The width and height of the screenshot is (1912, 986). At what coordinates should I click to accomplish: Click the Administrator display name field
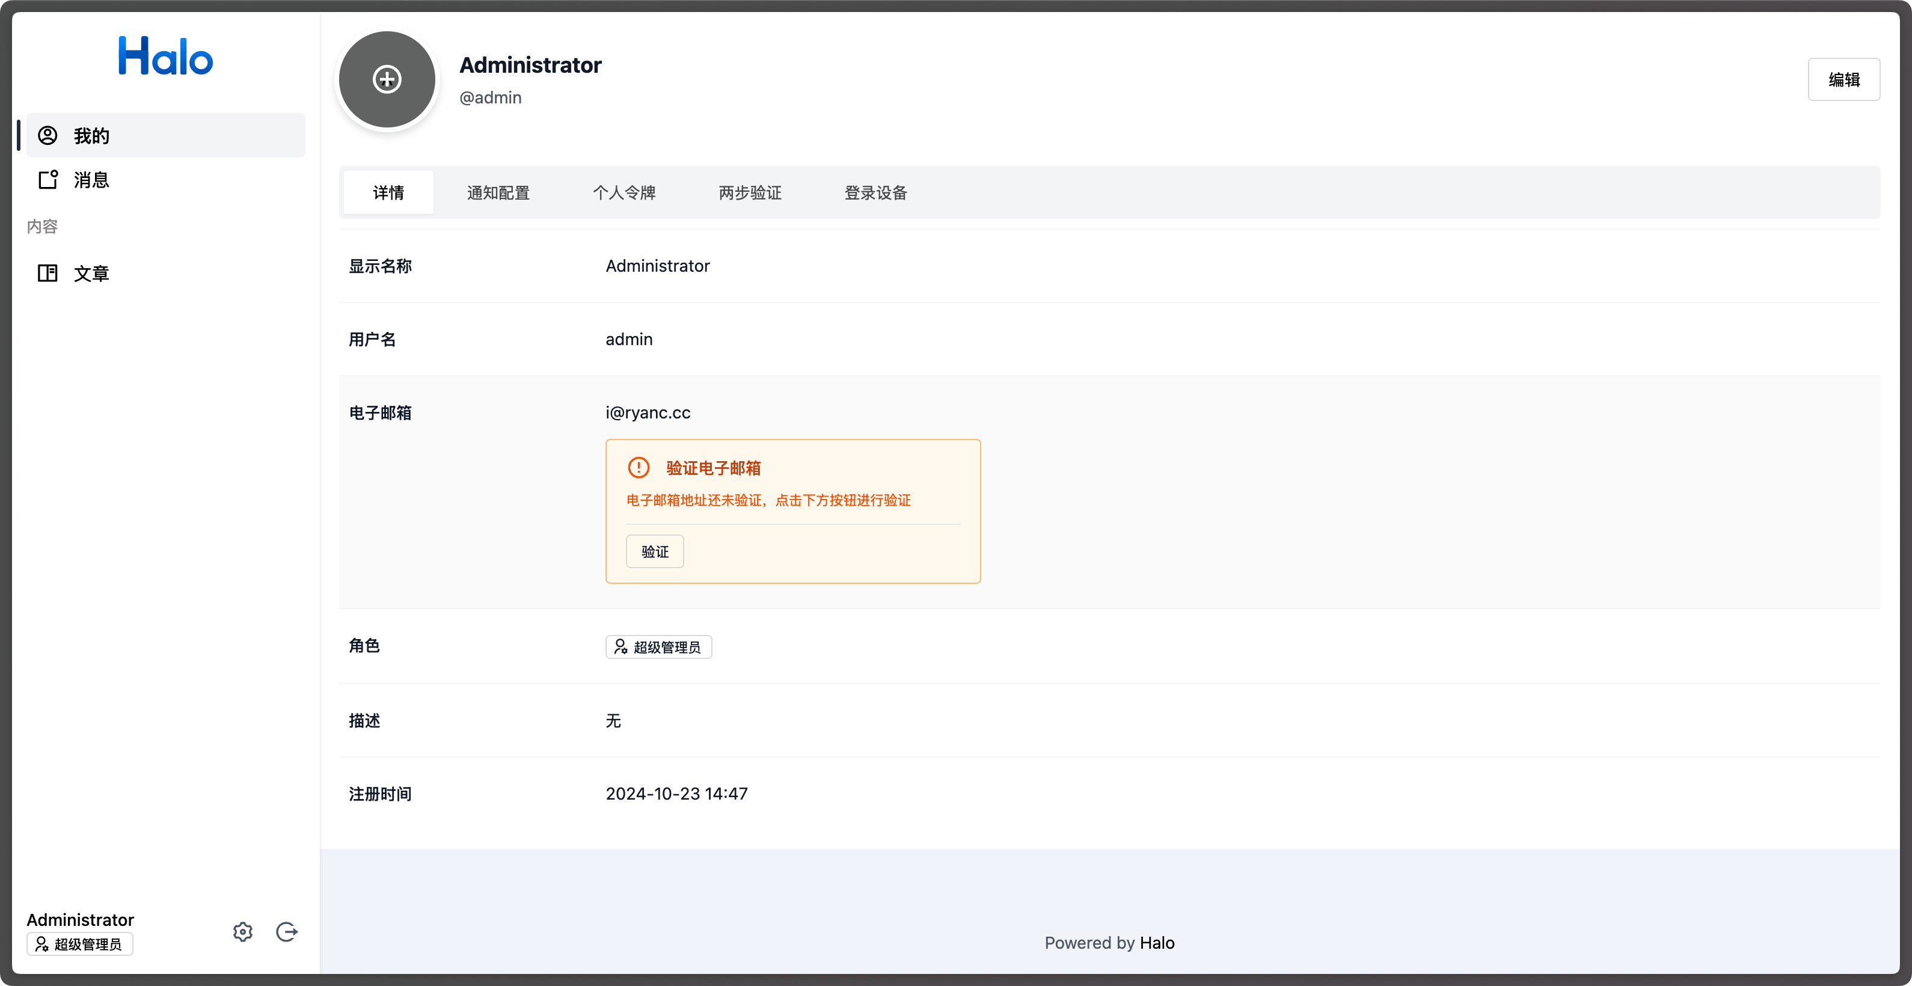657,265
